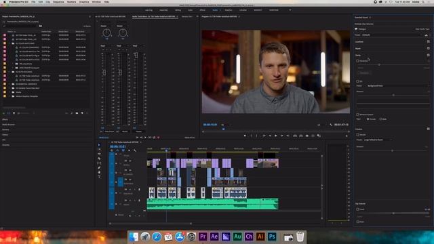Open the Essential Sound Preset dropdown

coord(392,35)
